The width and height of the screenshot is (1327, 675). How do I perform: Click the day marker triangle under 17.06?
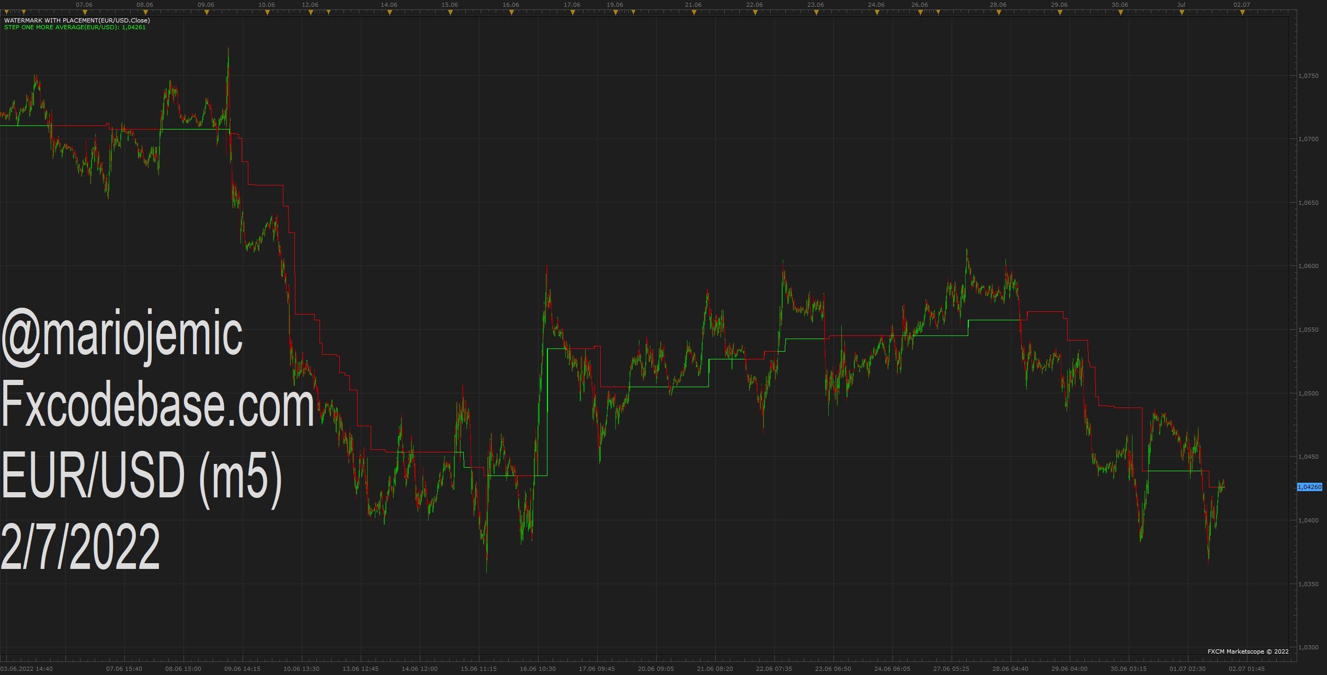pyautogui.click(x=573, y=13)
